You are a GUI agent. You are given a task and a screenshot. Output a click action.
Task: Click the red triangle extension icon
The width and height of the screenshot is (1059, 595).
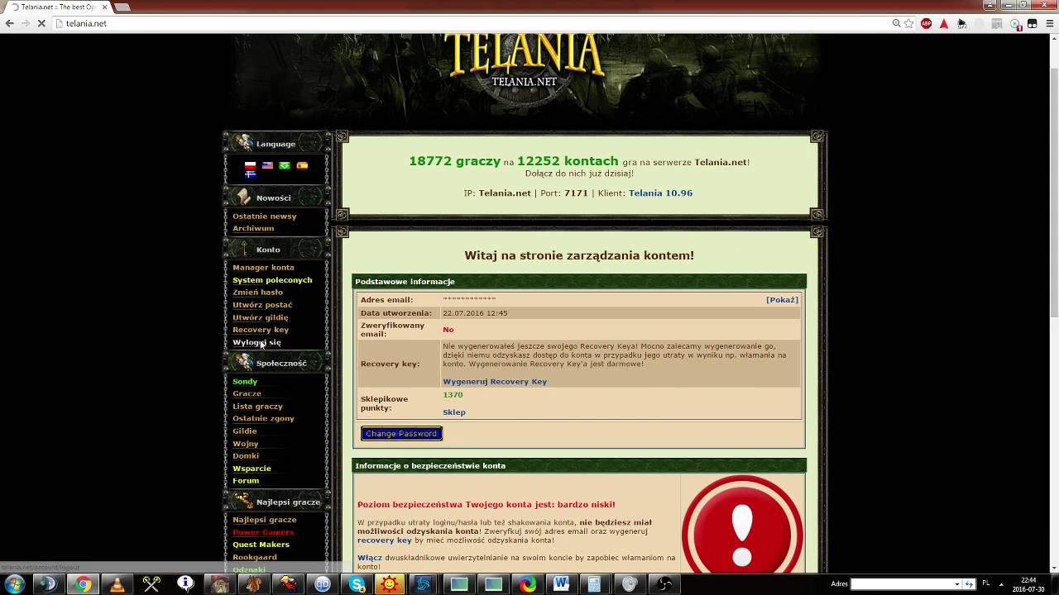(944, 23)
